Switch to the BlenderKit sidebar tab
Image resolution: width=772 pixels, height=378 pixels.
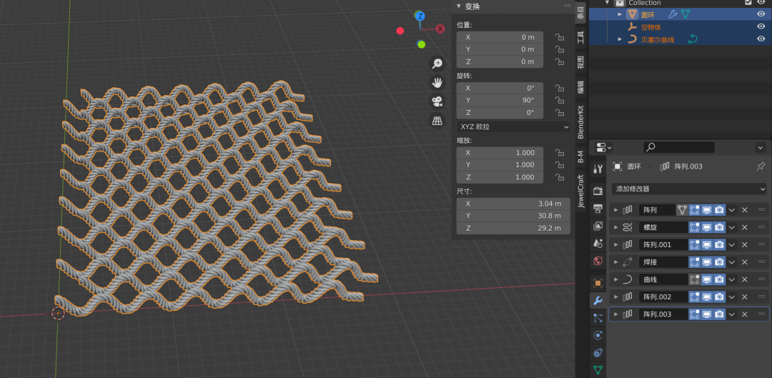581,121
